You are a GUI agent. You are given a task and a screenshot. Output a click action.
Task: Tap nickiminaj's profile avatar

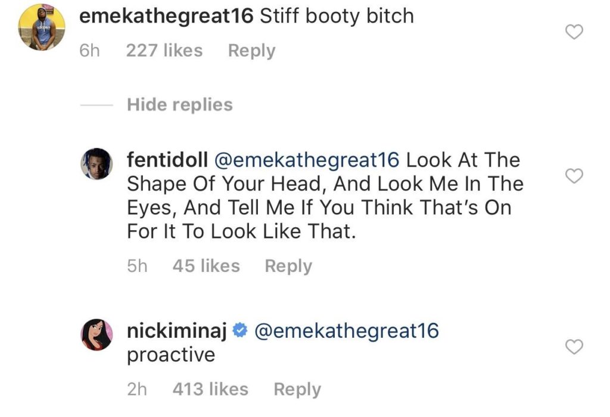coord(97,334)
